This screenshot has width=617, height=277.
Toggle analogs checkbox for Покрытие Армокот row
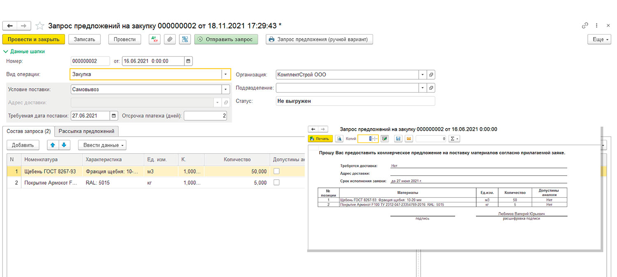click(x=276, y=183)
